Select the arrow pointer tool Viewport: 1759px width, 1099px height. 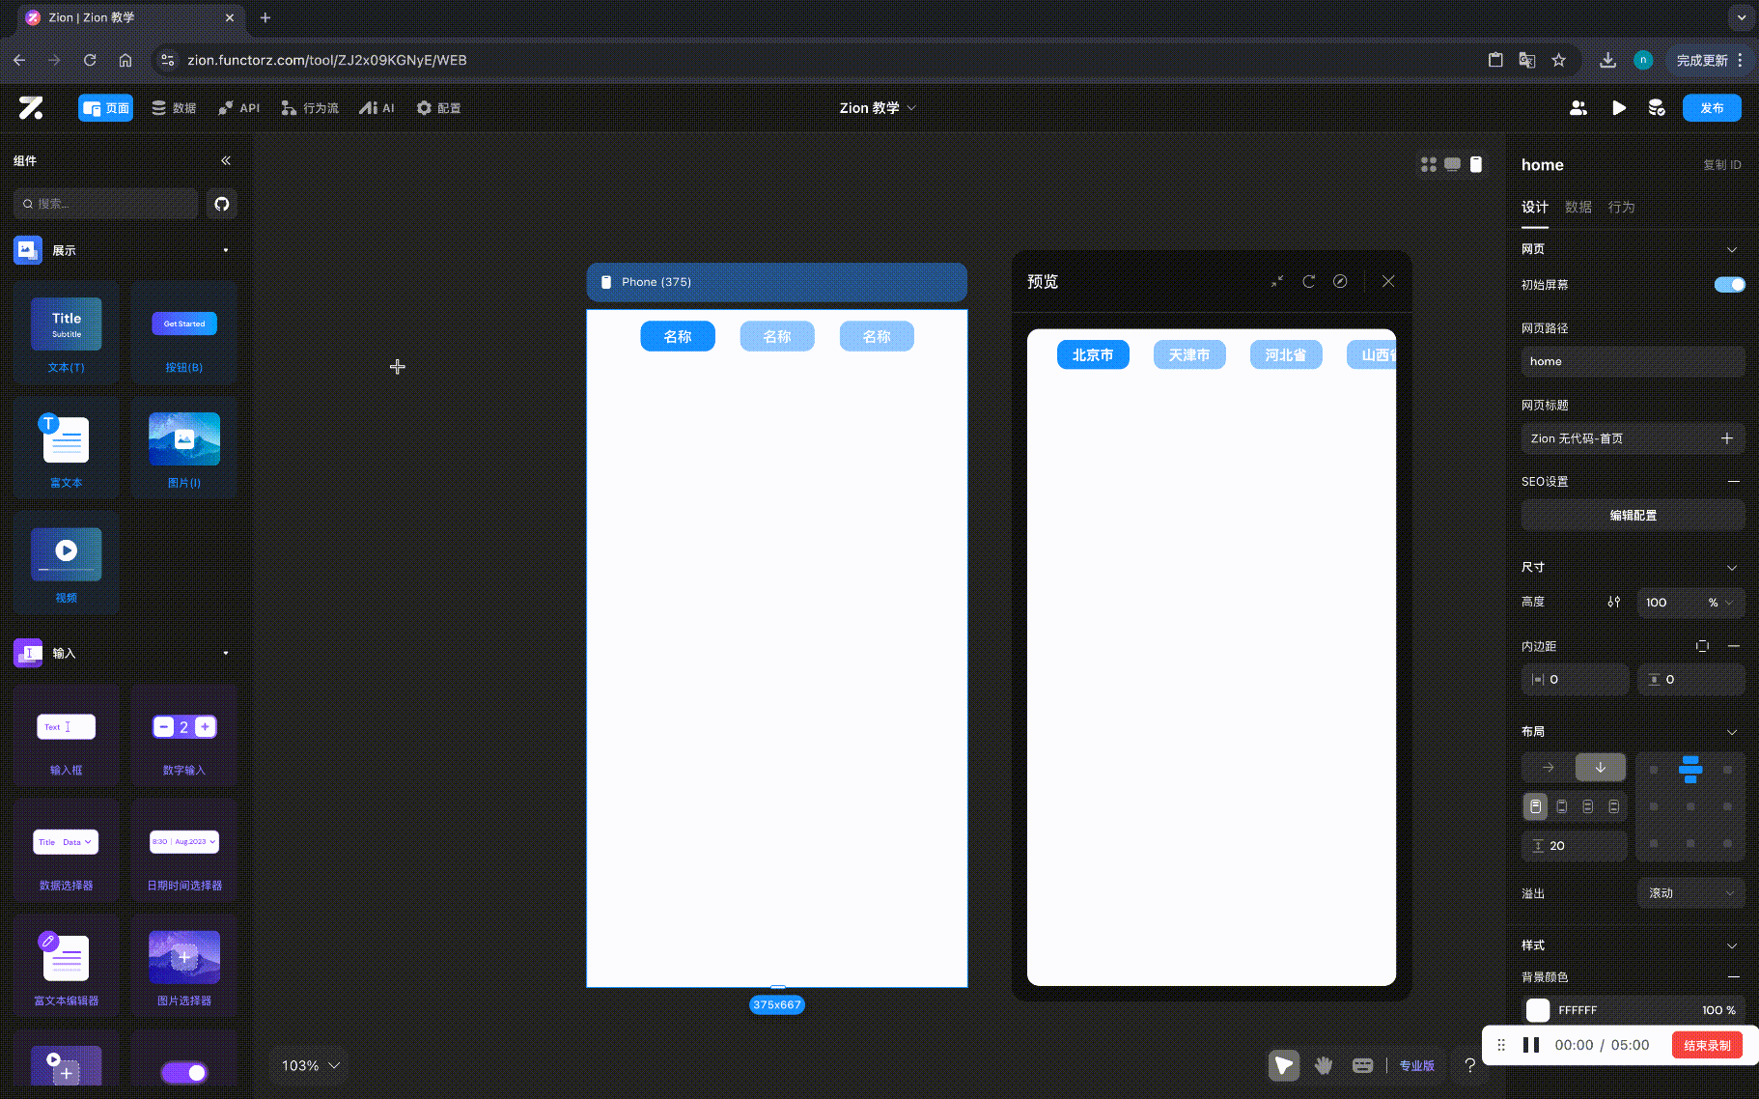1283,1065
